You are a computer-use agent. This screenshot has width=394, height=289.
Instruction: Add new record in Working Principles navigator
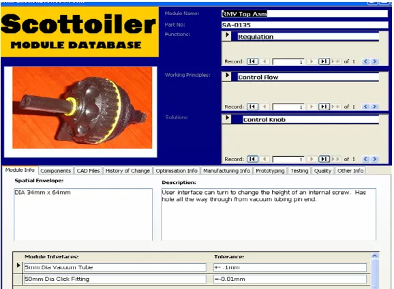[336, 107]
